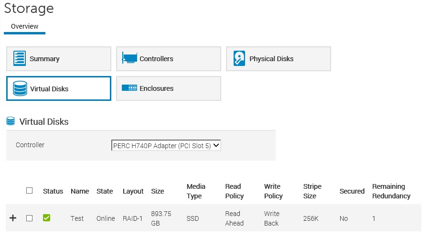Click the Summary list icon
This screenshot has height=239, width=429.
point(20,59)
